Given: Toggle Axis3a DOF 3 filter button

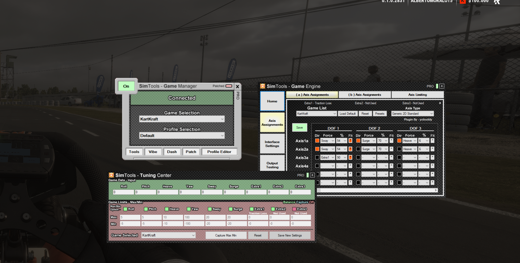Looking at the screenshot, I should point(432,158).
